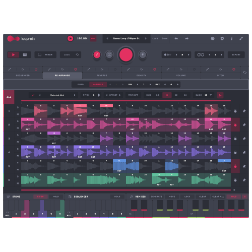Toggle the Pitch power button
The image size is (252, 252).
(234, 69)
